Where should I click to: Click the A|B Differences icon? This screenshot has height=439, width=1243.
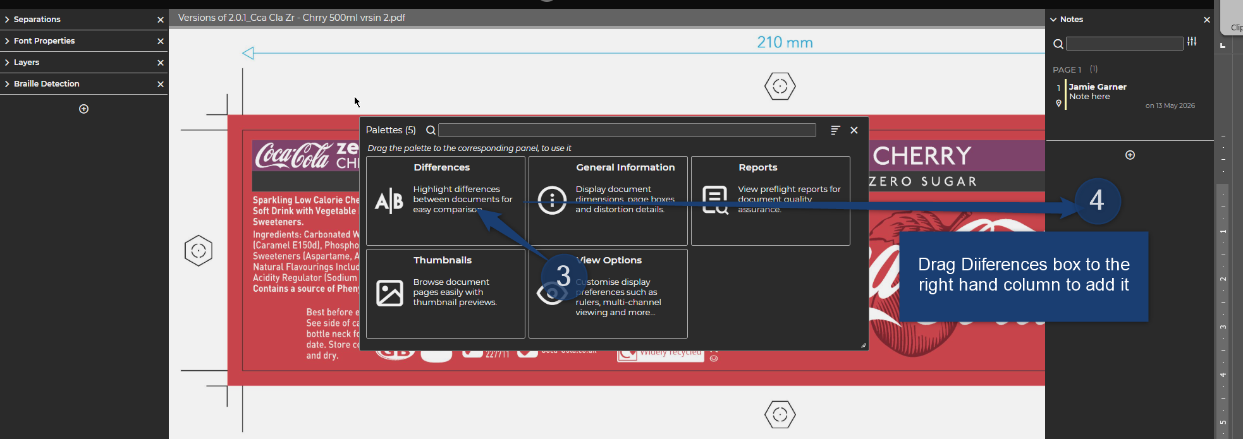point(389,201)
